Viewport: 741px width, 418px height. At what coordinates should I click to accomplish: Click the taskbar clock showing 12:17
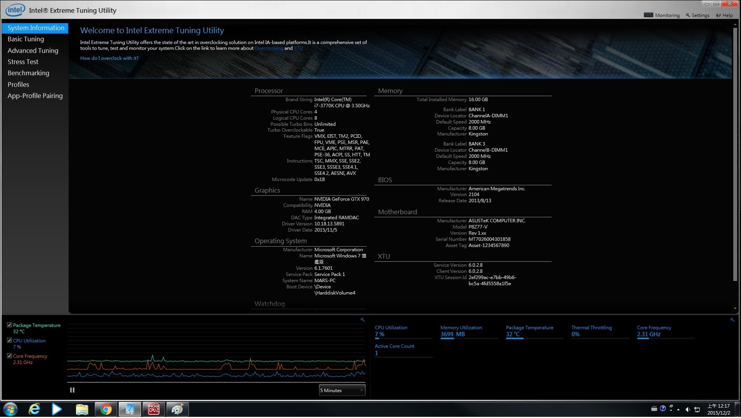(x=719, y=409)
